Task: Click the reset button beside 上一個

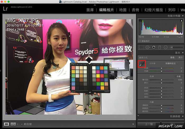Action: click(x=173, y=124)
